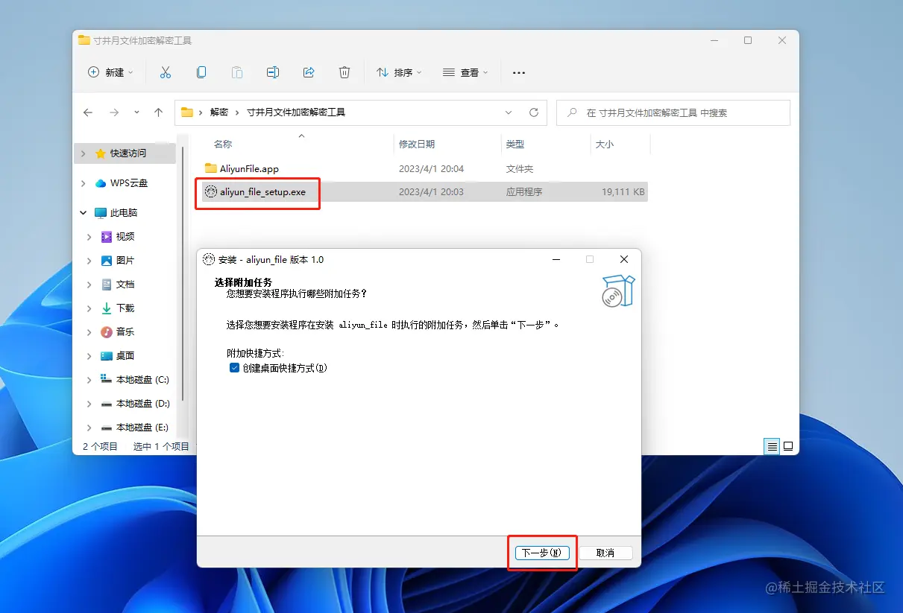The width and height of the screenshot is (903, 613).
Task: Refresh the Explorer folder view
Action: tap(534, 112)
